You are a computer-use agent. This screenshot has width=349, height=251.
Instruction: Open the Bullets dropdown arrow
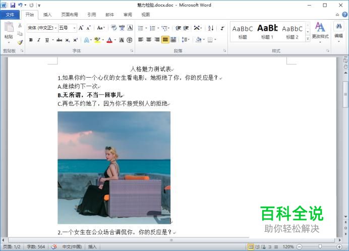point(146,28)
